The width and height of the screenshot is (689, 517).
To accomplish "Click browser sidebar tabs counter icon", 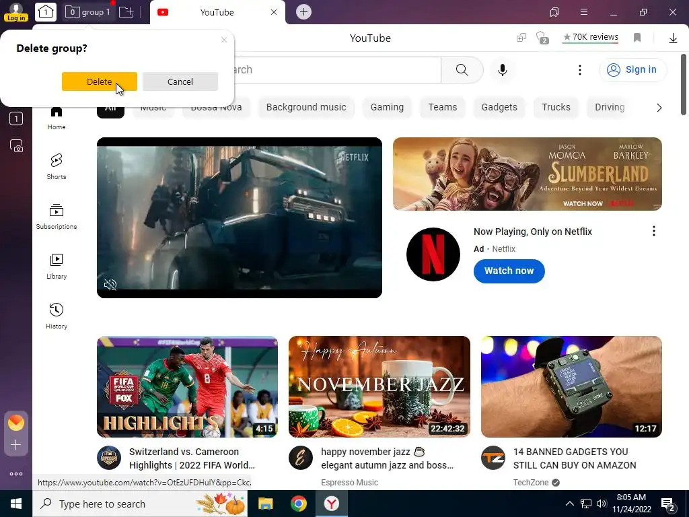I will pyautogui.click(x=16, y=118).
